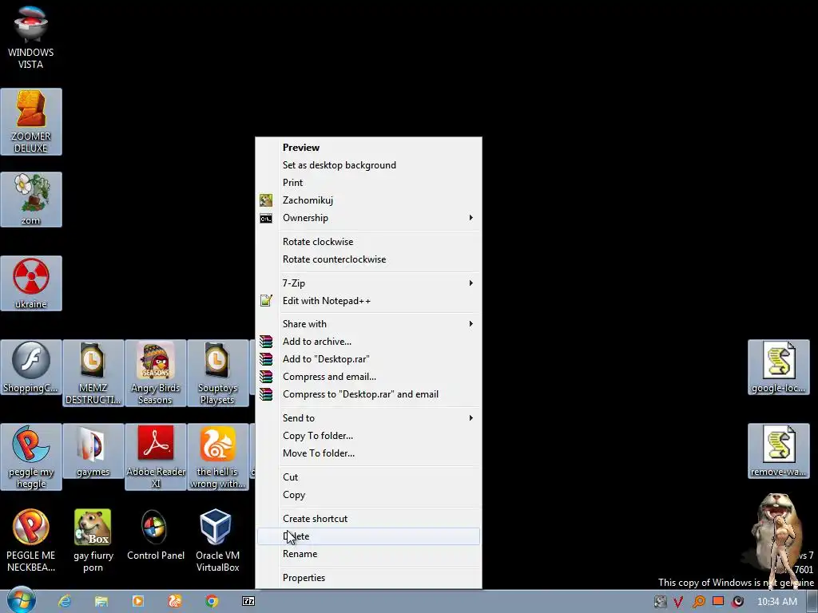Choose Add to archive...
The width and height of the screenshot is (818, 613).
[x=368, y=342]
